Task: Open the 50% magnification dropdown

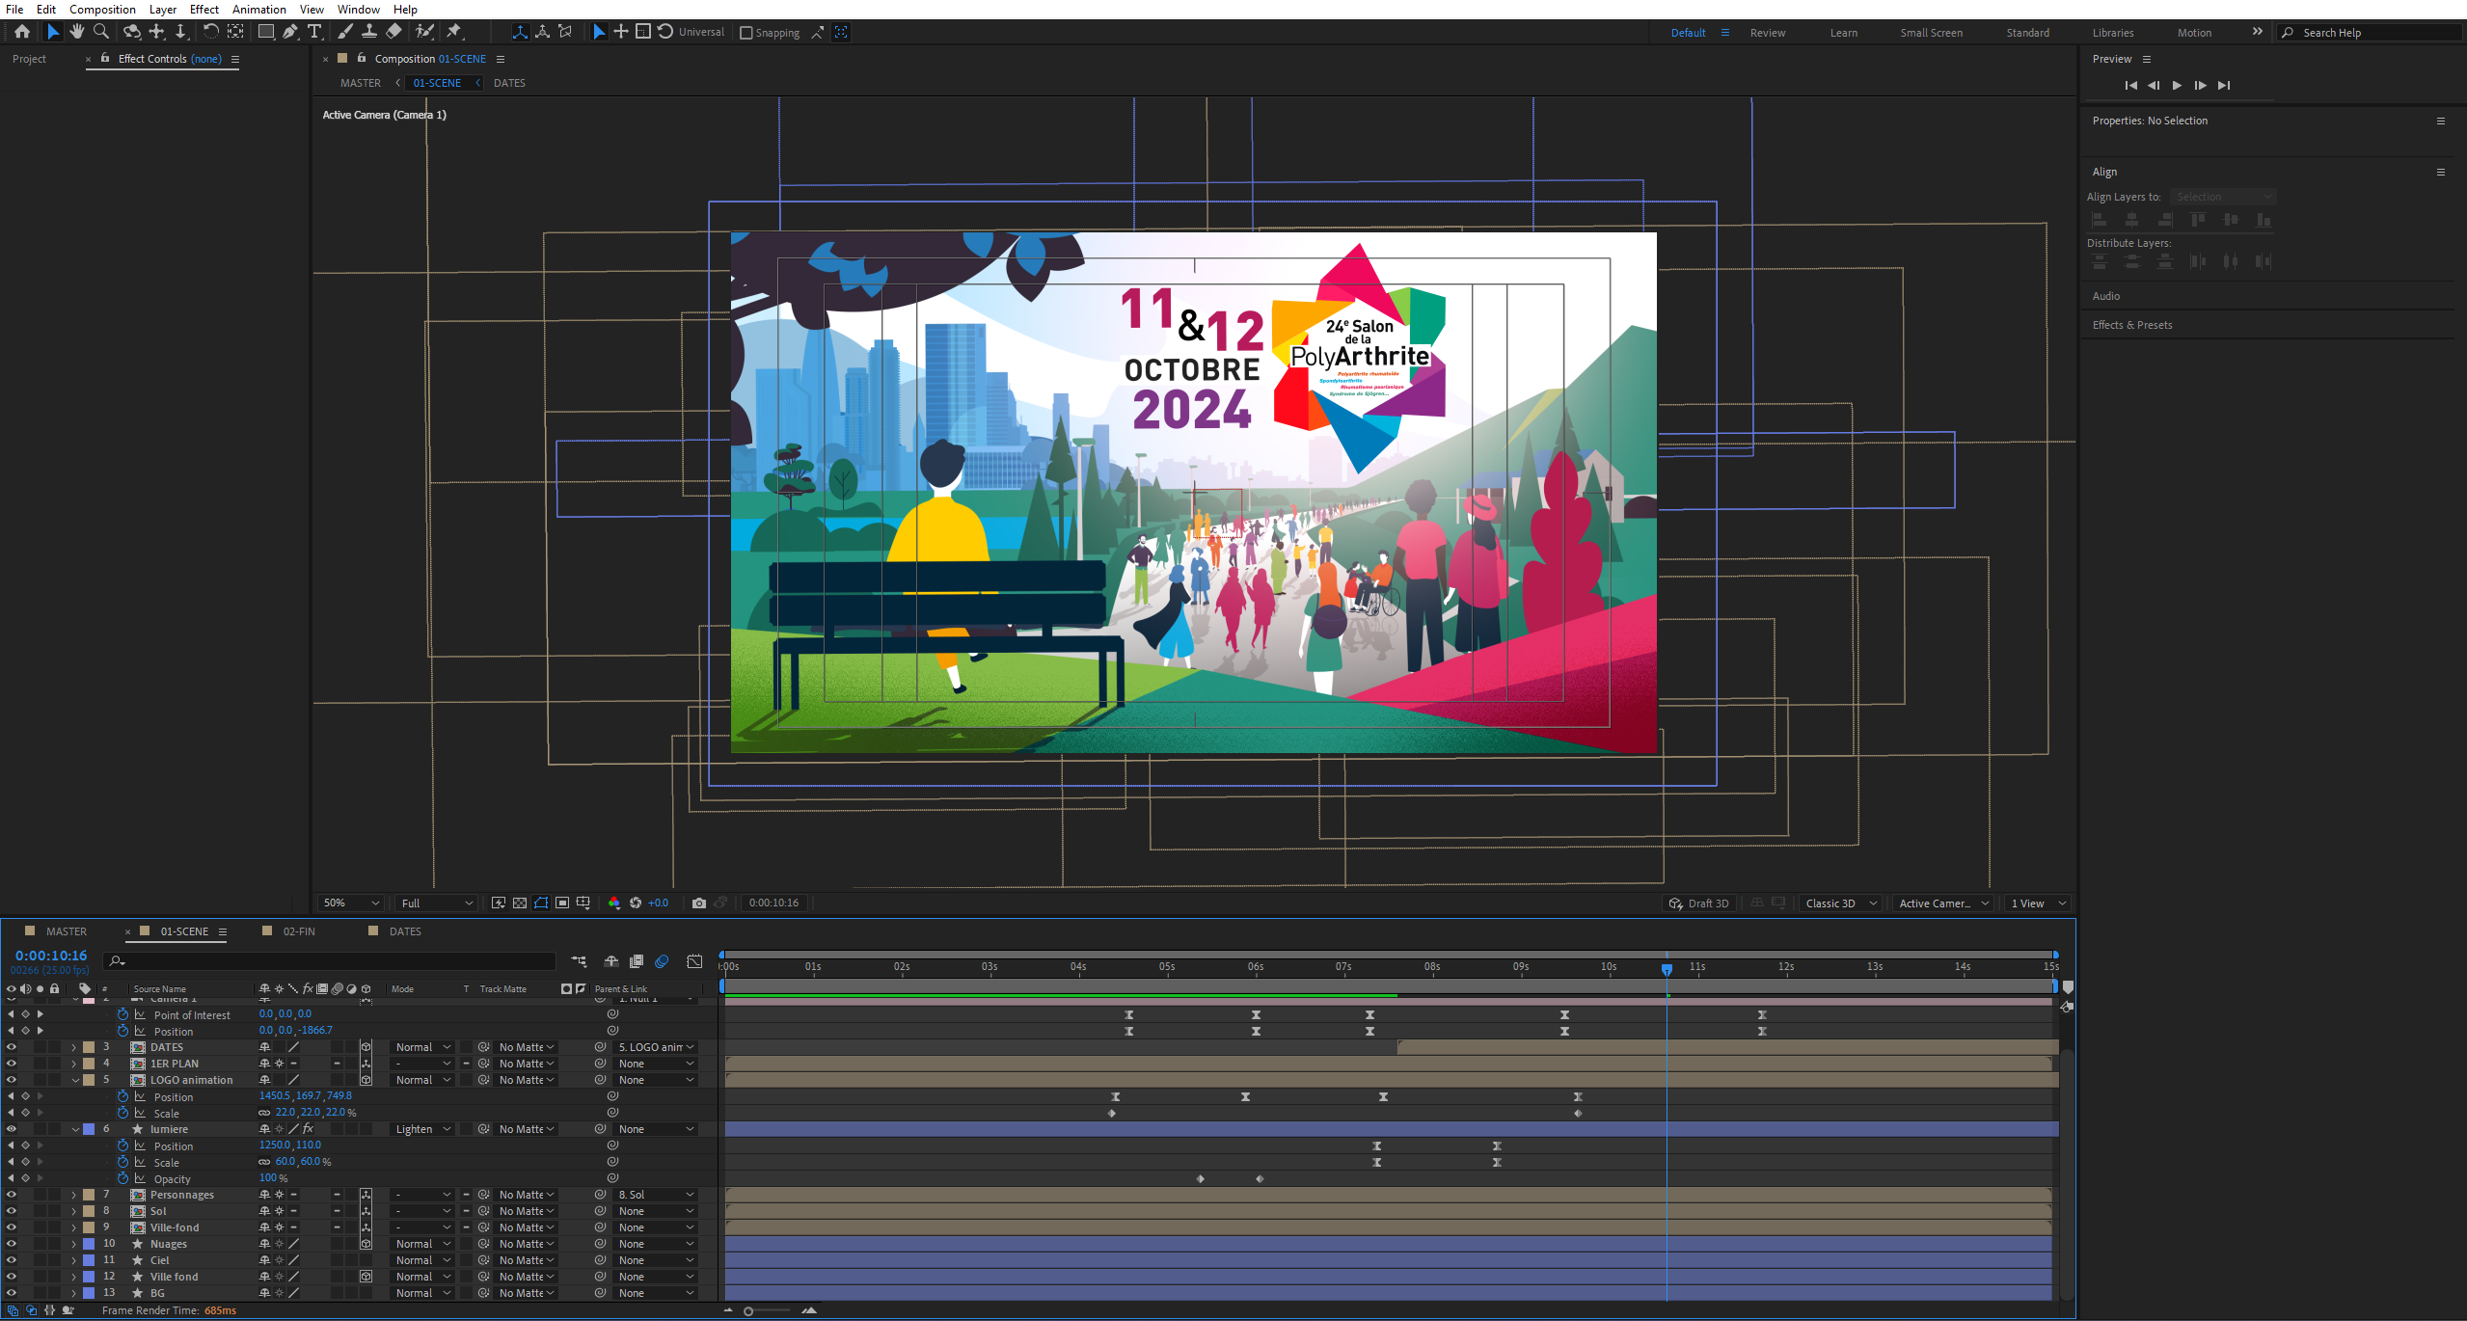Action: coord(351,903)
